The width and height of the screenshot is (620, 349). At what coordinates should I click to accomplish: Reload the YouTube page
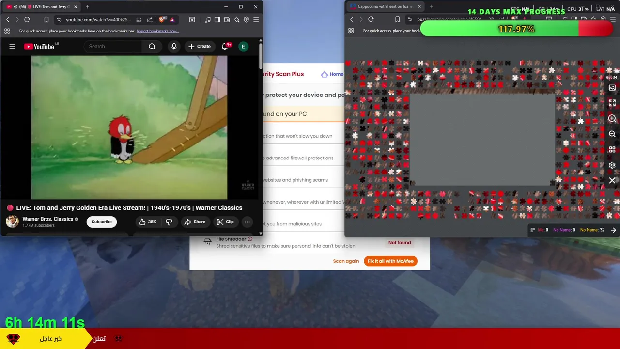click(x=27, y=20)
